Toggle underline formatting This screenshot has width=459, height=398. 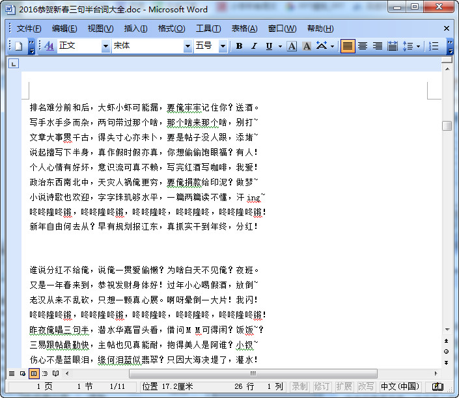(269, 46)
